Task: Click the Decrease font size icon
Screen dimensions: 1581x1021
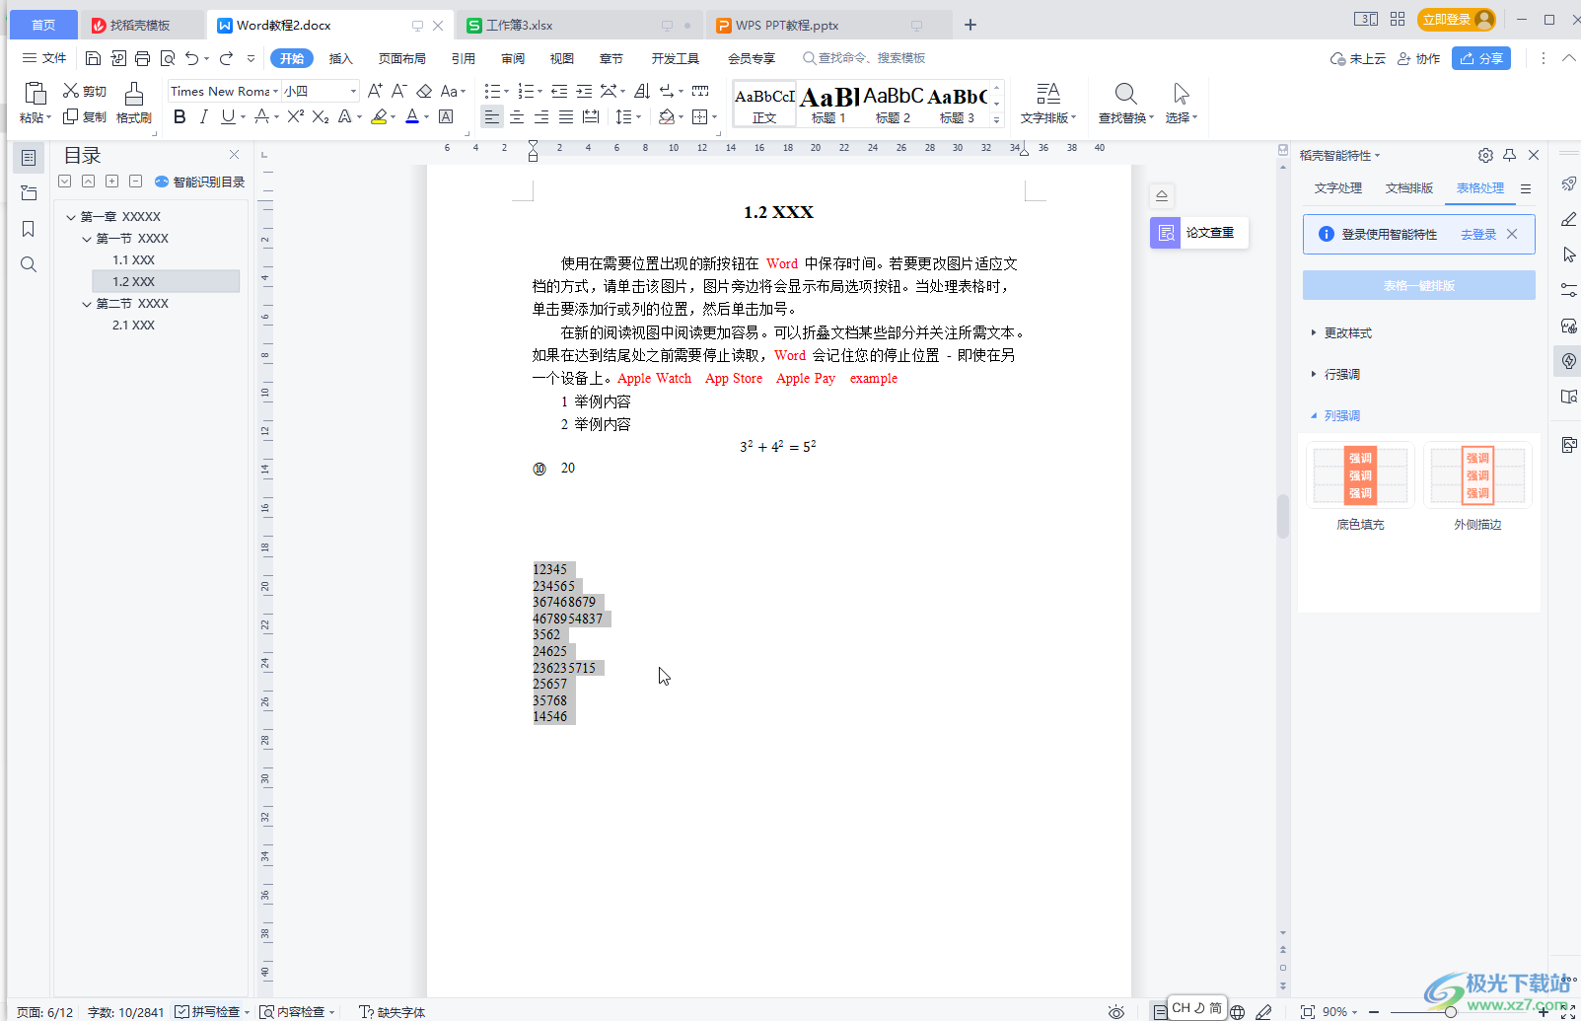Action: pyautogui.click(x=398, y=91)
